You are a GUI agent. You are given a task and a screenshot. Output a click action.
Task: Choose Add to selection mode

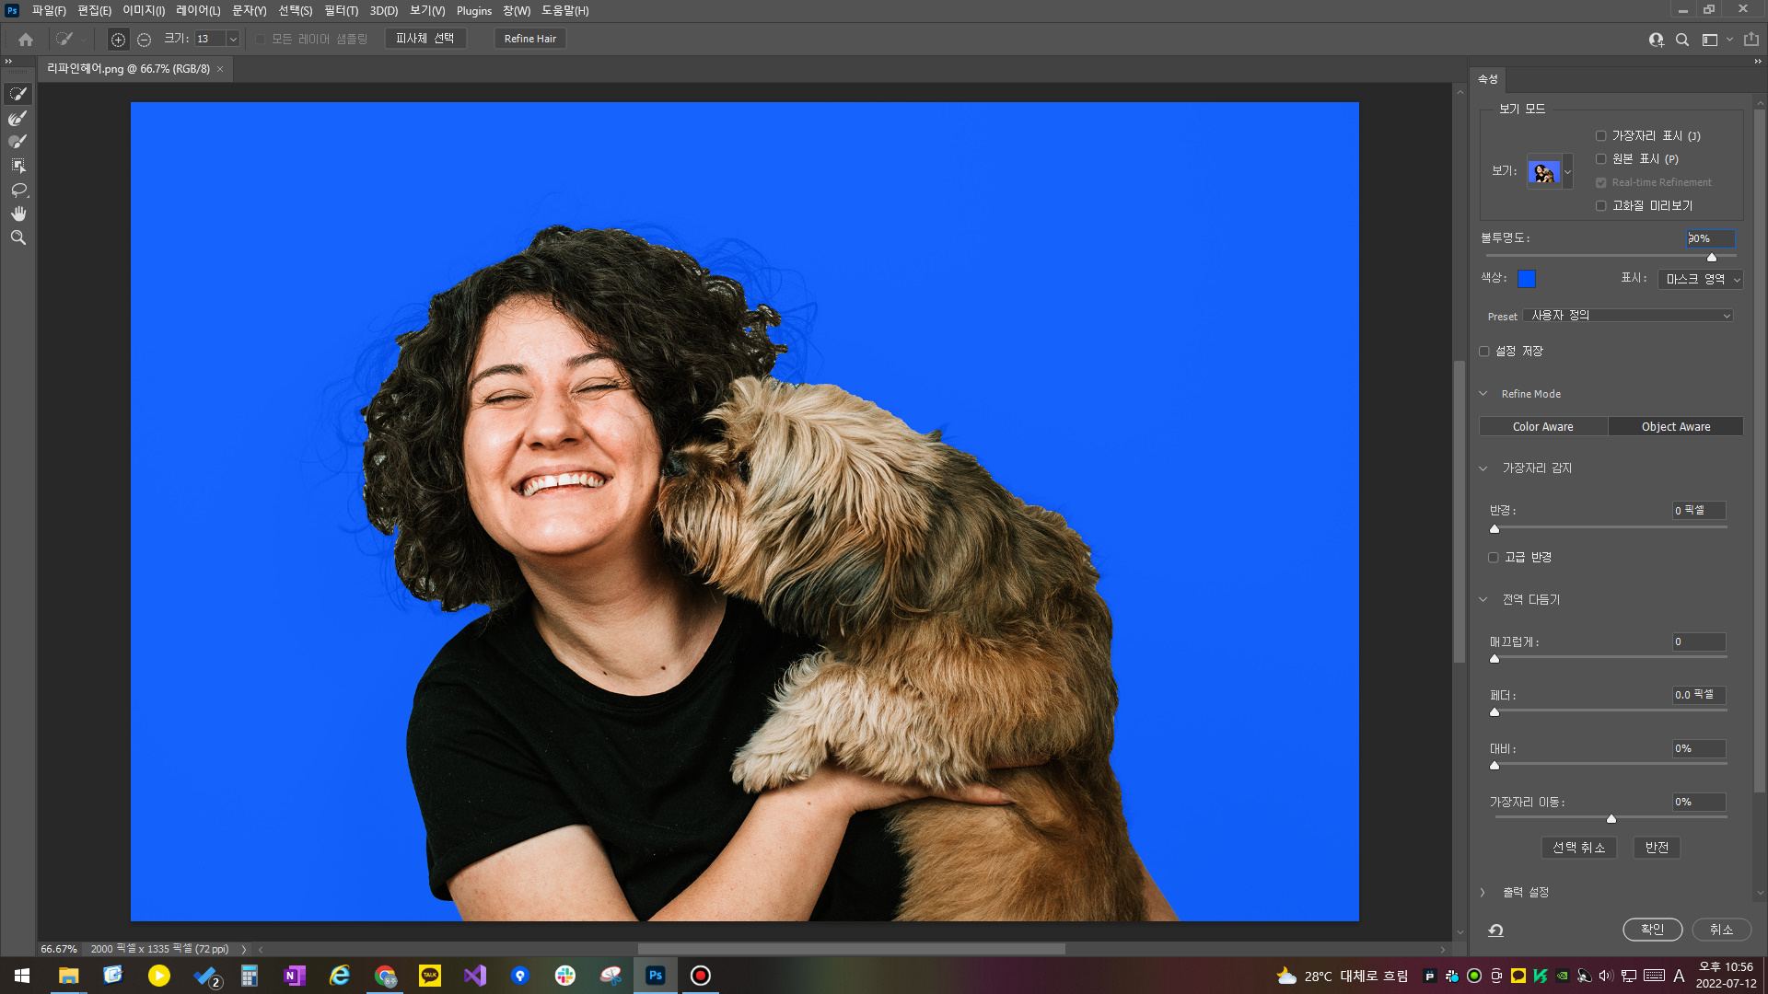118,40
